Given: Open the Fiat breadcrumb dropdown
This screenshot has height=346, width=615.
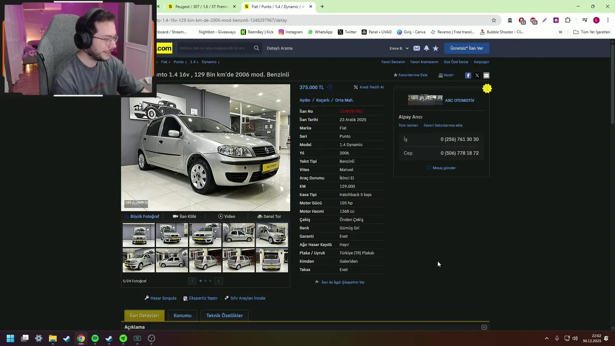Looking at the screenshot, I should (166, 62).
